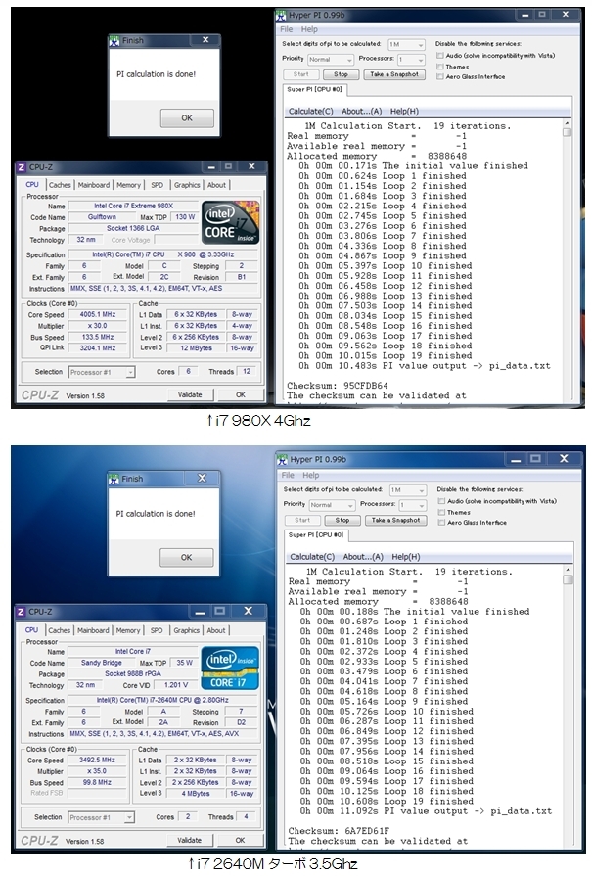Click the Checksum: 6A7ED61F line
592x876 pixels.
[x=339, y=831]
